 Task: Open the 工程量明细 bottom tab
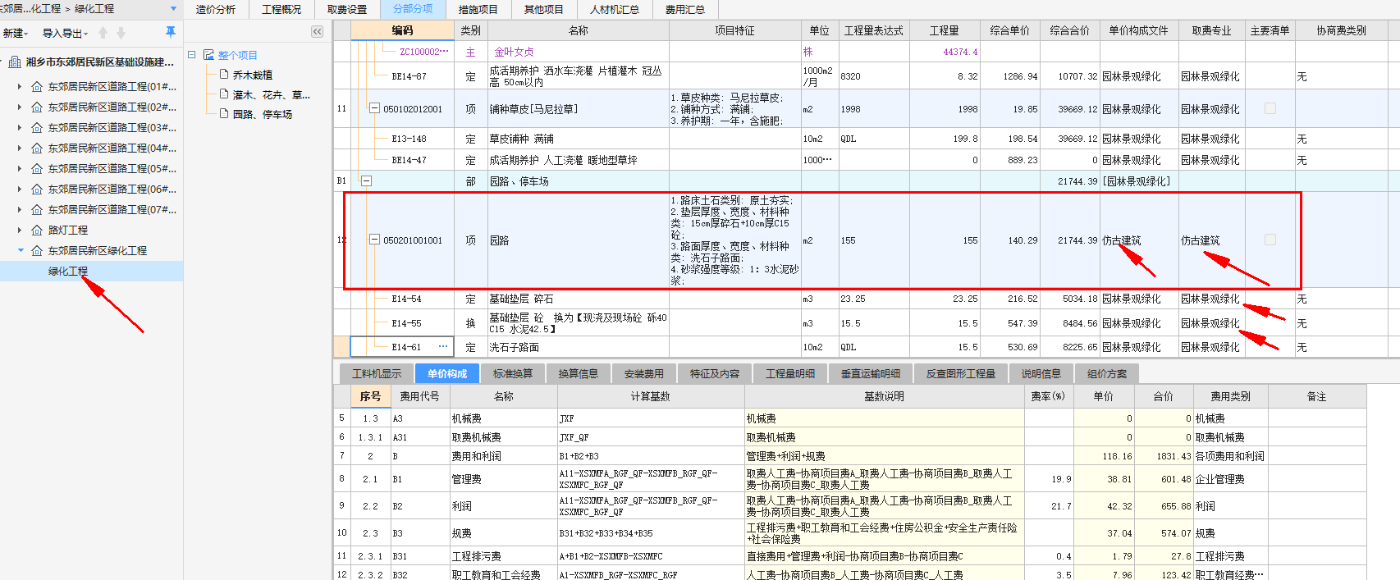click(790, 373)
